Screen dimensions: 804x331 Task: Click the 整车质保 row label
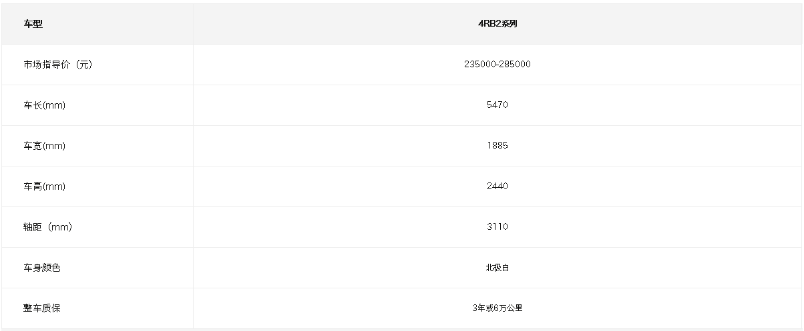point(42,308)
